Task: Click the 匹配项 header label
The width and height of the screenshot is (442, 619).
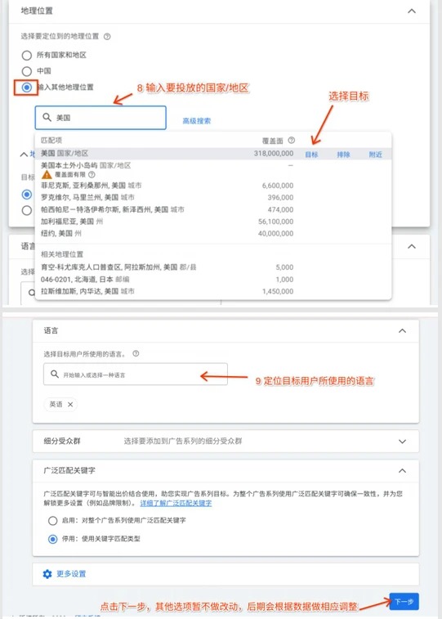Action: 51,140
